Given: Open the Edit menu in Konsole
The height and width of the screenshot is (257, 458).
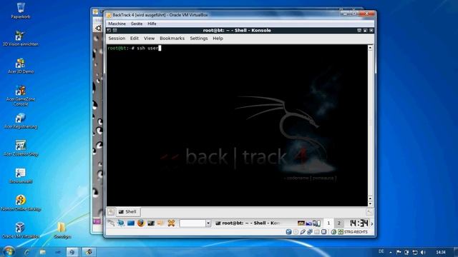Looking at the screenshot, I should (135, 38).
